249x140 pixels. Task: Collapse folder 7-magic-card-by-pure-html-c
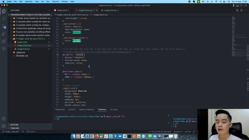click(30, 39)
